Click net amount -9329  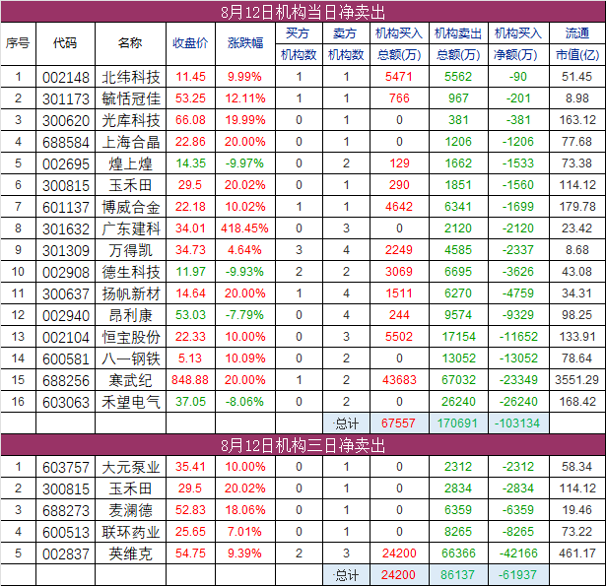[x=518, y=315]
